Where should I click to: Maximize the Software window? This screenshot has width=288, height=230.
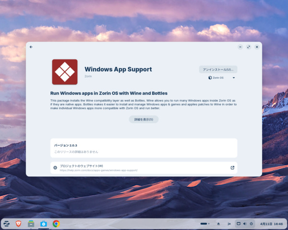click(249, 47)
